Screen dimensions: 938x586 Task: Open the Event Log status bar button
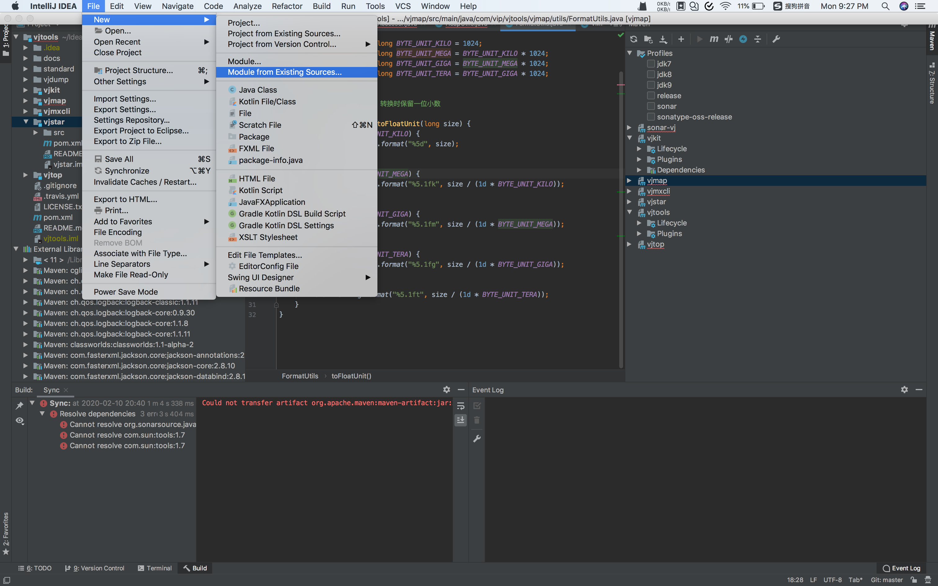(x=901, y=568)
